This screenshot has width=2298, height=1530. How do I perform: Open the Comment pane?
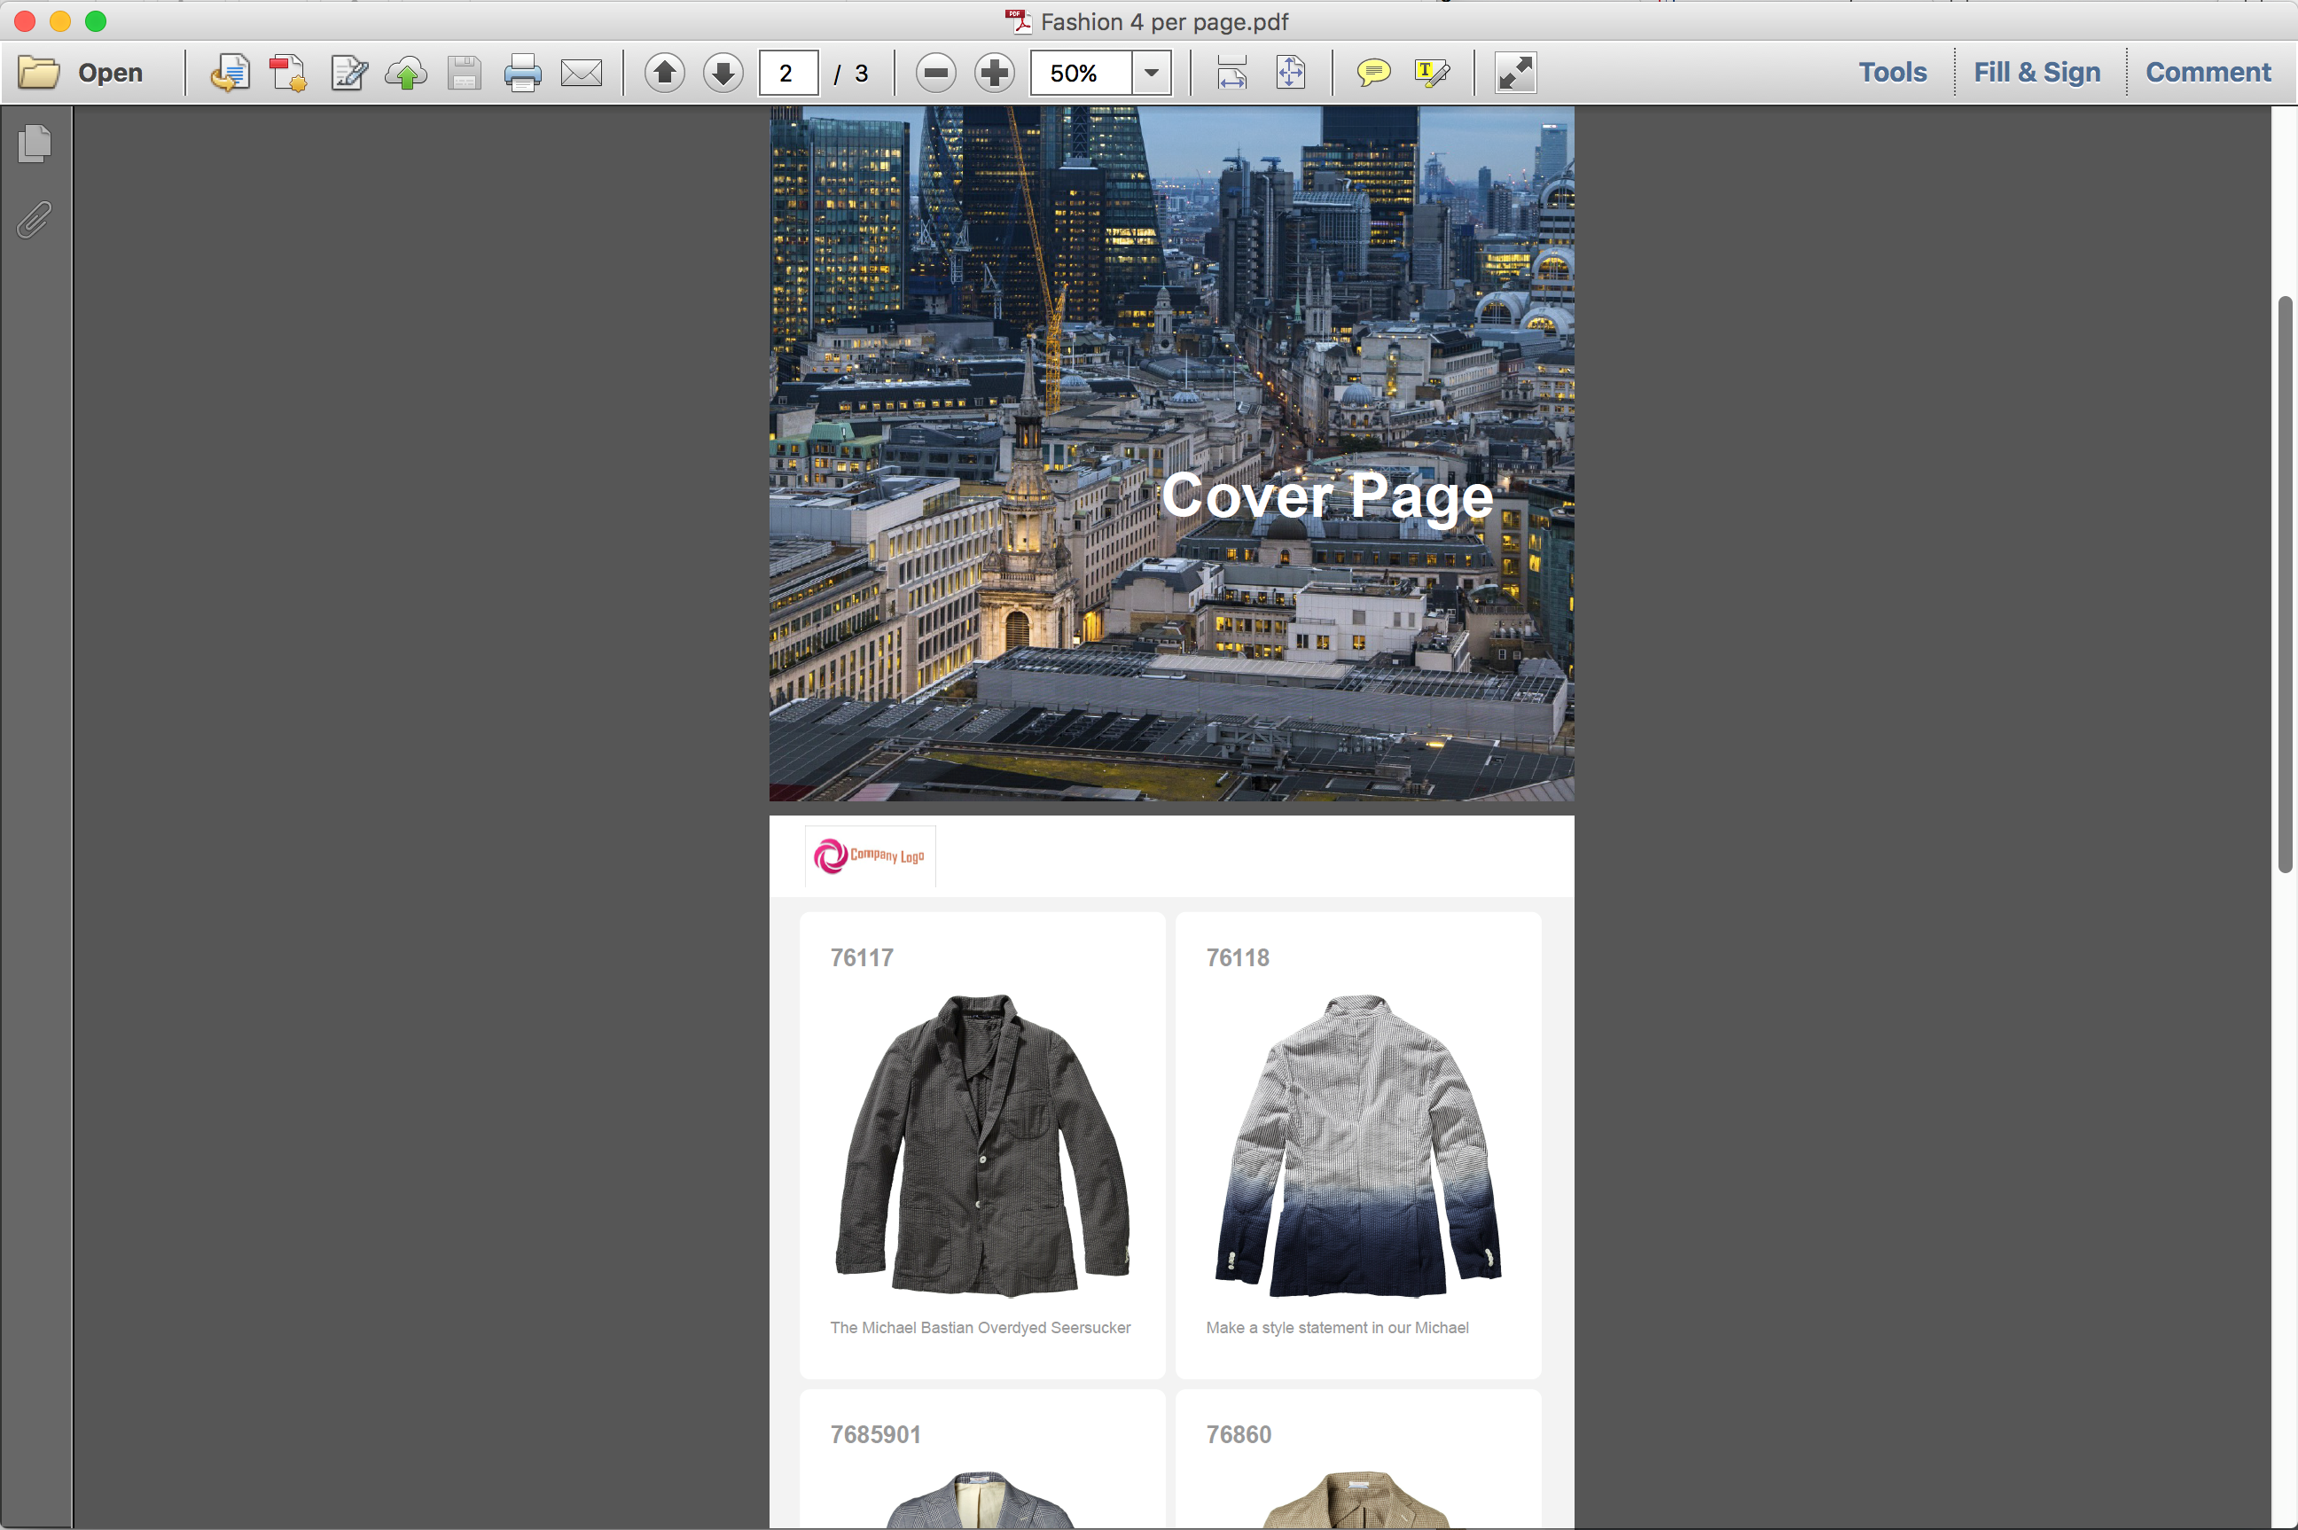click(2208, 72)
